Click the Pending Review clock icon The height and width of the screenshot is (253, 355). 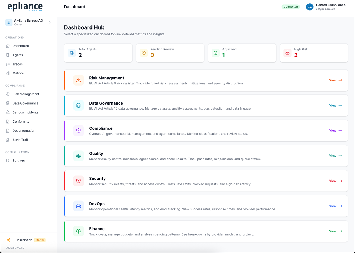(143, 53)
